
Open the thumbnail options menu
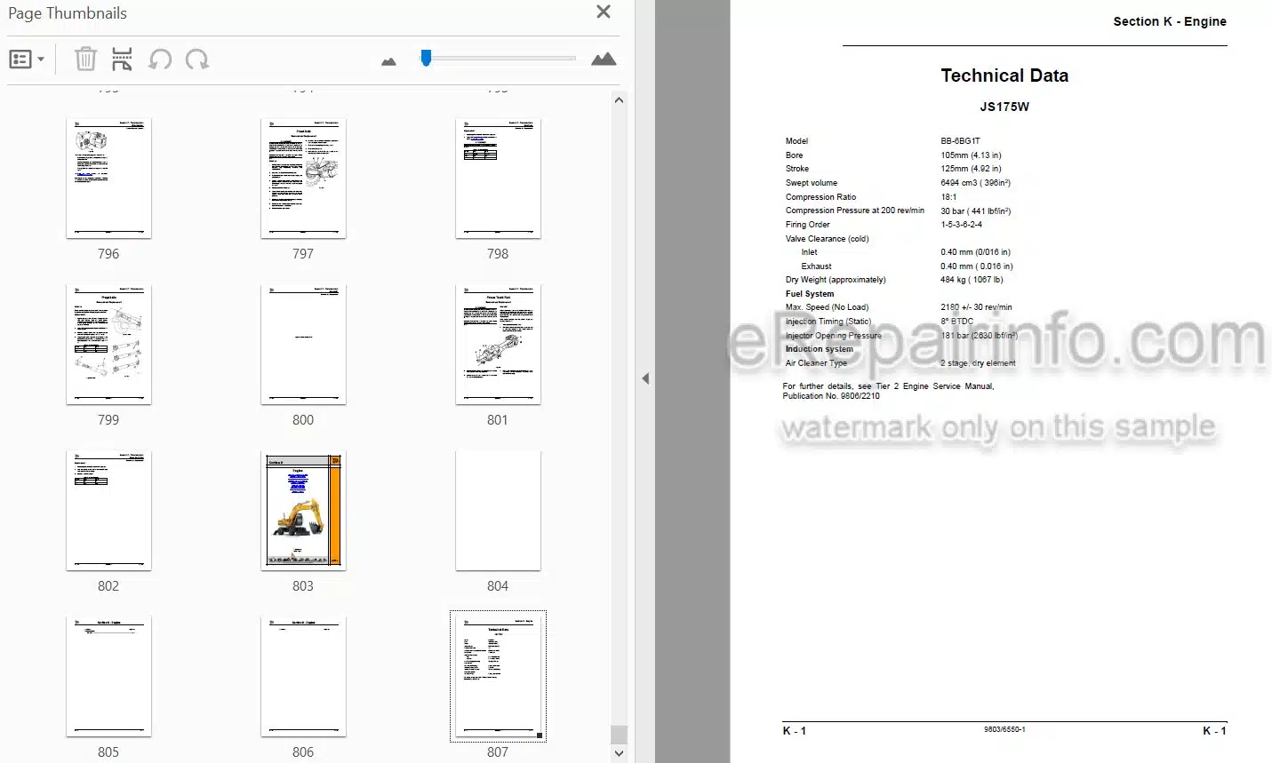[x=27, y=60]
